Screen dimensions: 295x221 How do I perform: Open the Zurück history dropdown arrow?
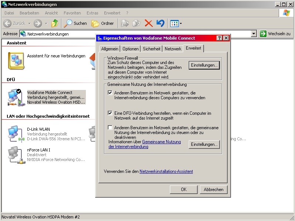[29, 24]
